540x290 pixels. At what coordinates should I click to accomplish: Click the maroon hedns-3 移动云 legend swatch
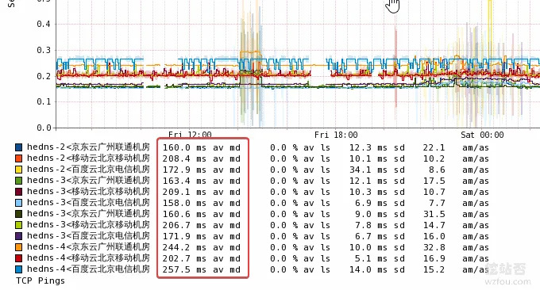[x=19, y=192]
